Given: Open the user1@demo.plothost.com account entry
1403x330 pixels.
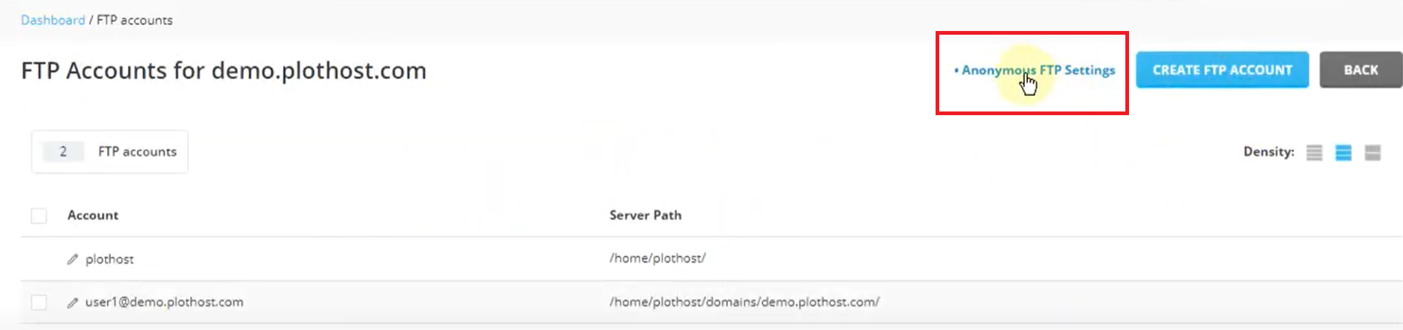Looking at the screenshot, I should [164, 302].
